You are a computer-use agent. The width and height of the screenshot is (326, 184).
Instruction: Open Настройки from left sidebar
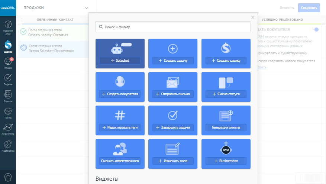click(x=8, y=145)
